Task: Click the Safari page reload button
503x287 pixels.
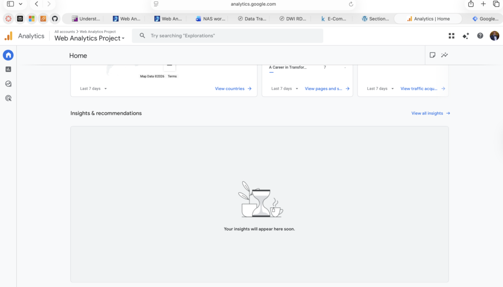Action: point(351,4)
